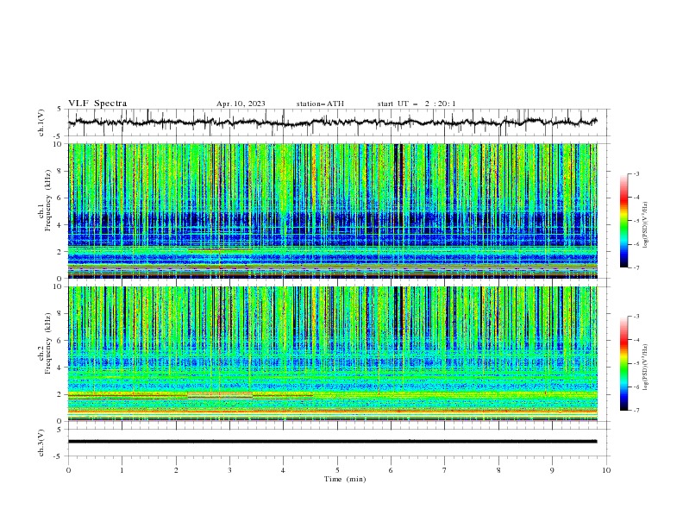Select the ch.1 colorbar "log(PSD)(V²/Hz)" label
This screenshot has width=683, height=528.
(646, 225)
